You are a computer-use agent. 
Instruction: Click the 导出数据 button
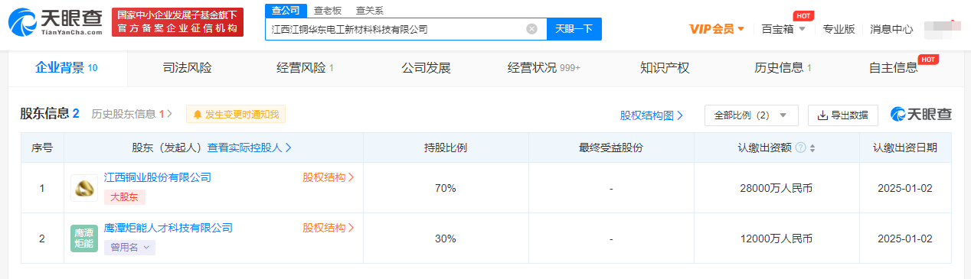(x=843, y=115)
